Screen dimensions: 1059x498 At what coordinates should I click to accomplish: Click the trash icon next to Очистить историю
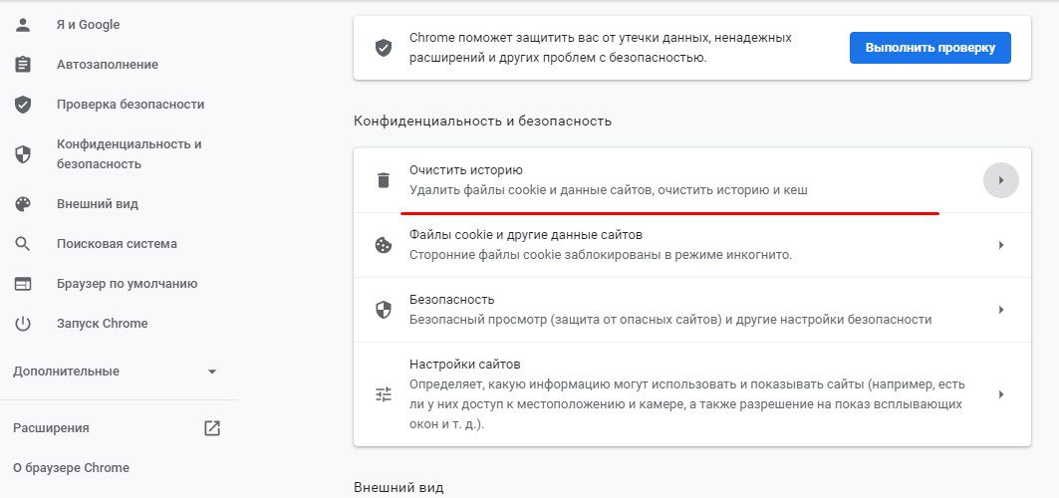pyautogui.click(x=384, y=180)
